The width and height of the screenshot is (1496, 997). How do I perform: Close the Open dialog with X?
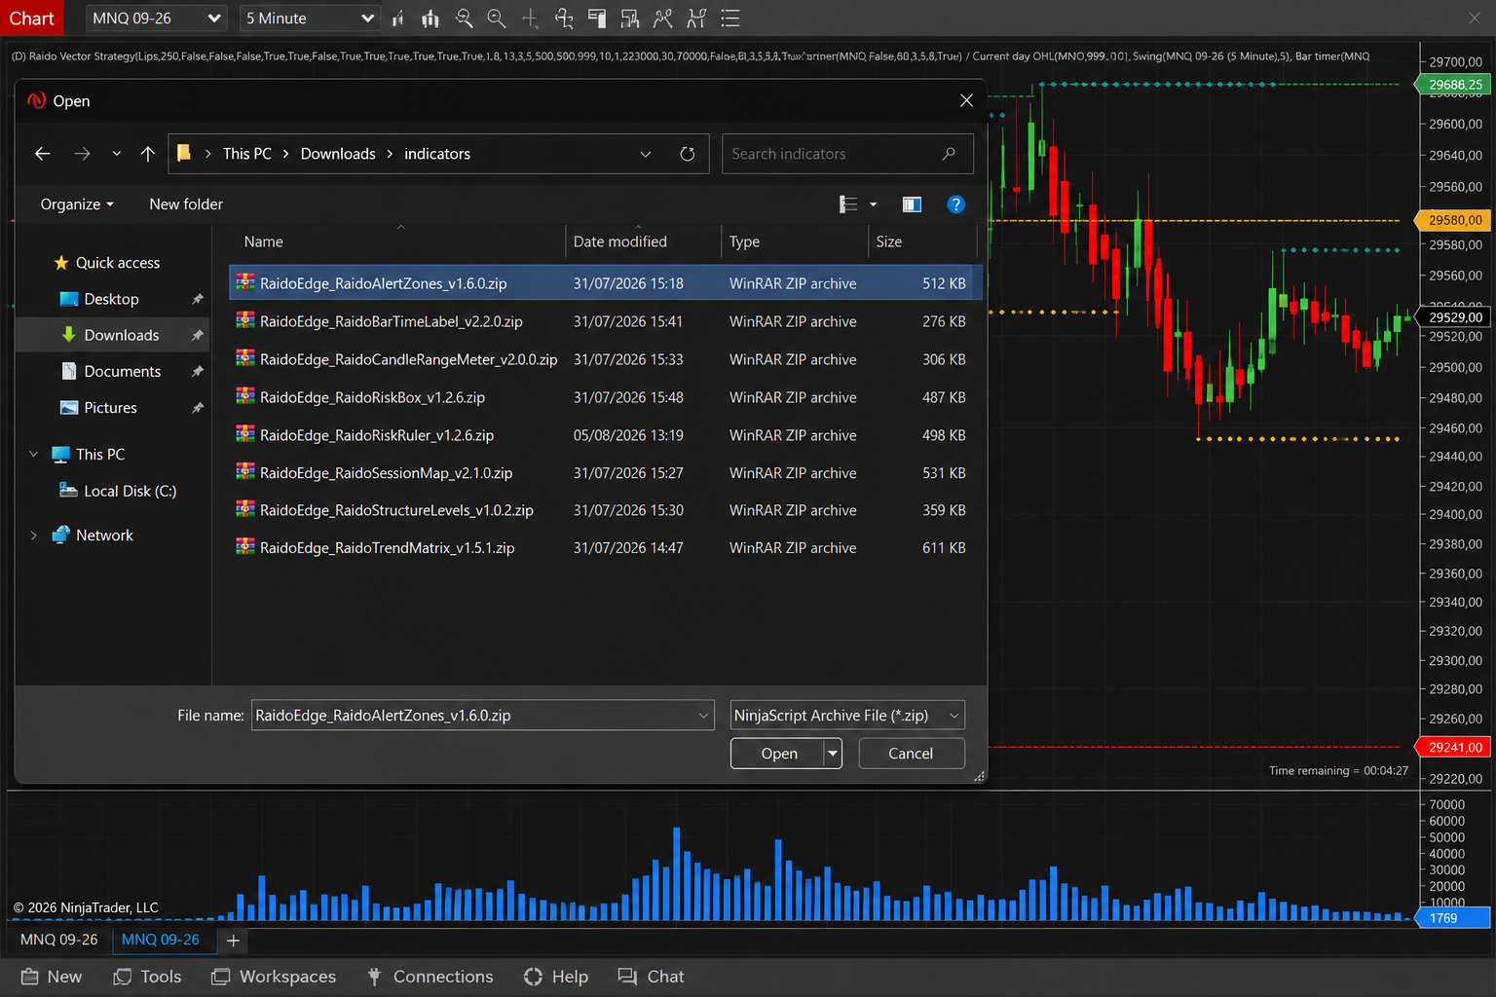pyautogui.click(x=966, y=100)
